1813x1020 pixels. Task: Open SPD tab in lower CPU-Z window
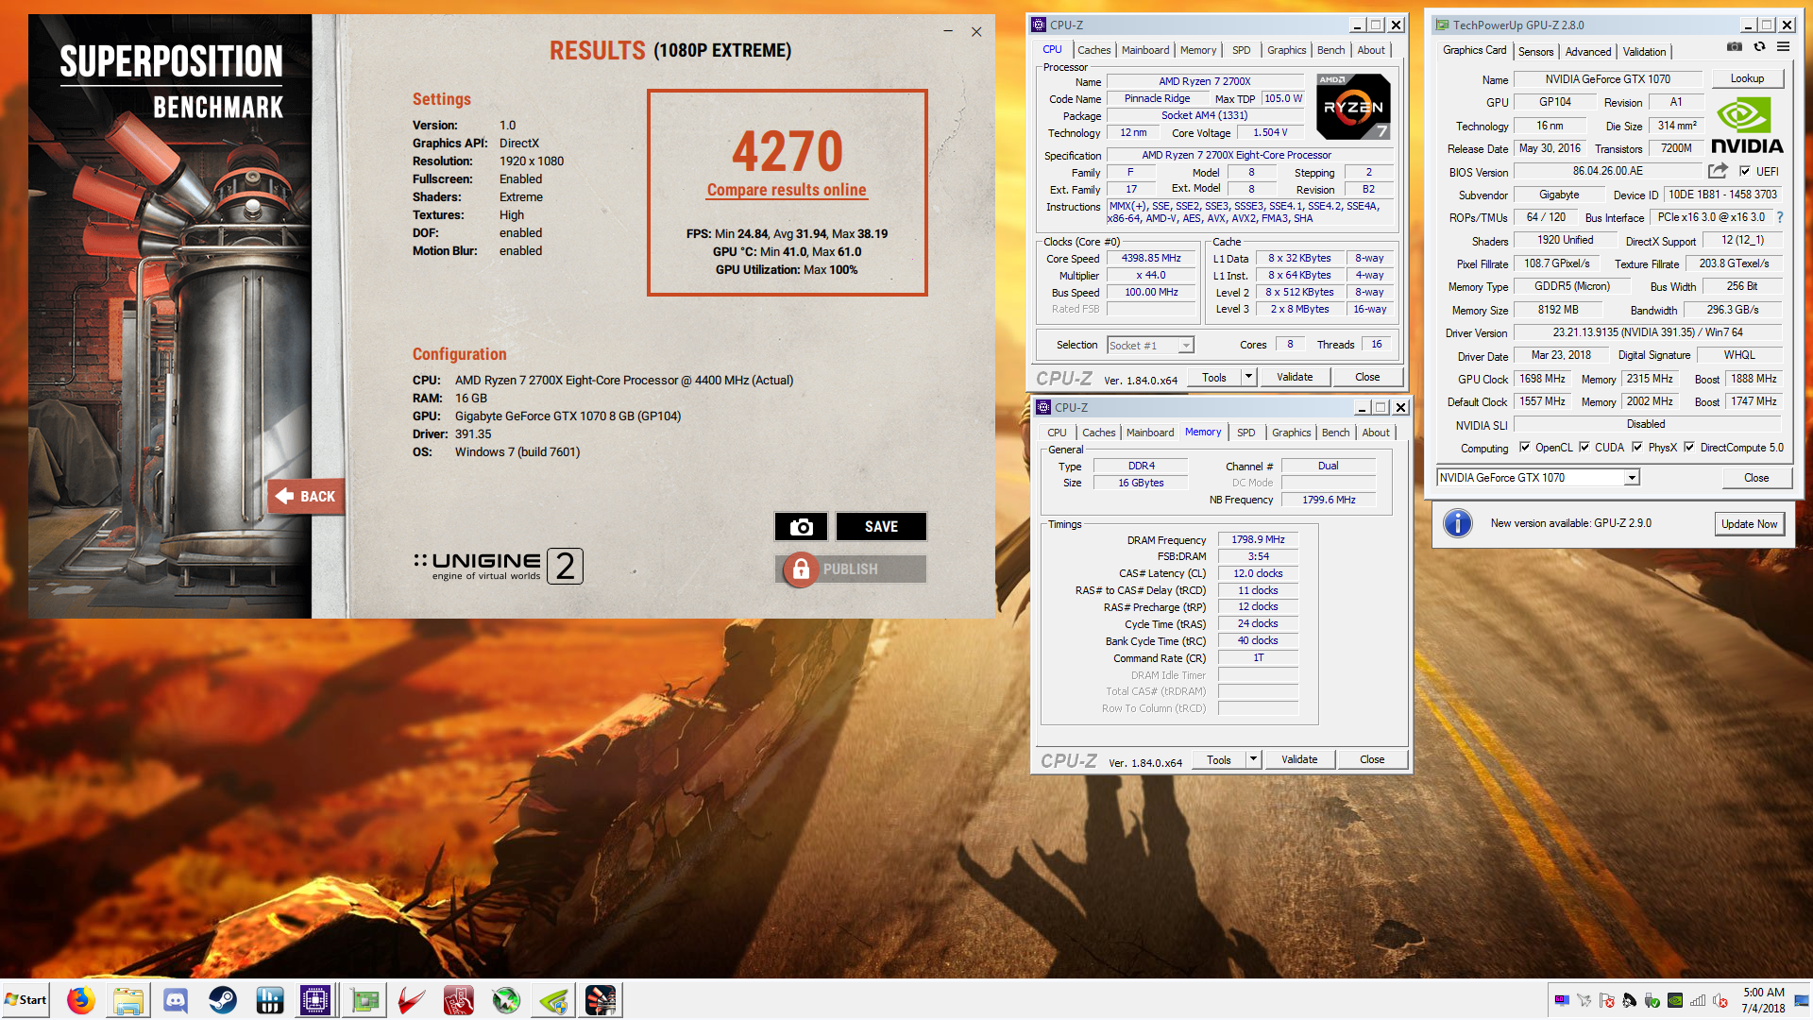click(1246, 433)
